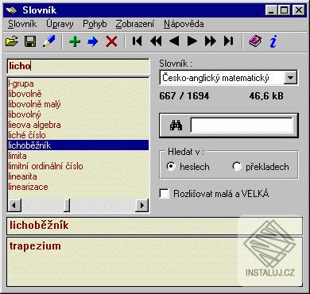Select linearita in the word list
This screenshot has width=310, height=294.
click(x=78, y=176)
